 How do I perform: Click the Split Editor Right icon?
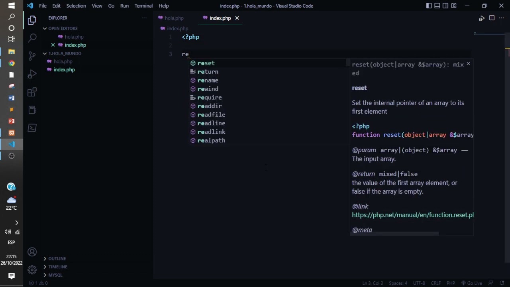tap(492, 18)
